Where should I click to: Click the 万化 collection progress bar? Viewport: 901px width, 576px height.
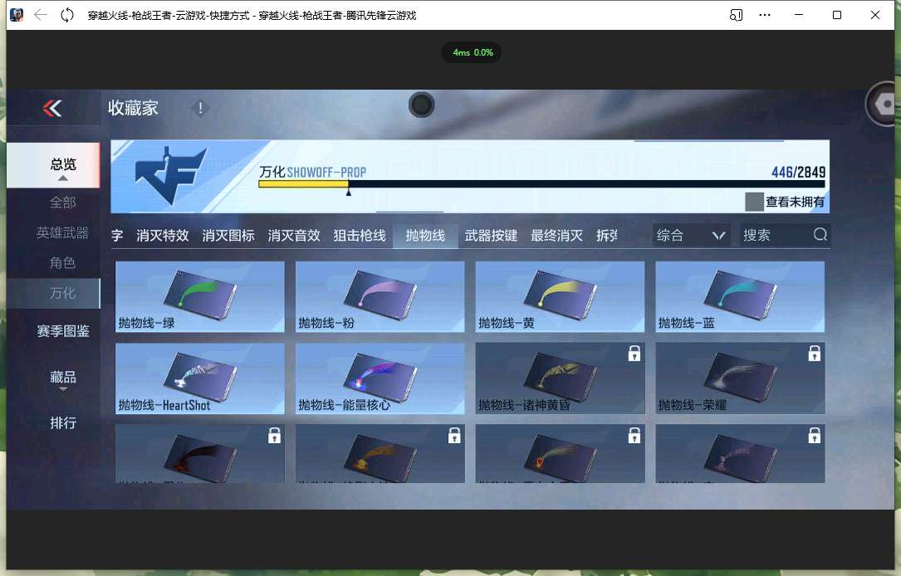point(541,183)
